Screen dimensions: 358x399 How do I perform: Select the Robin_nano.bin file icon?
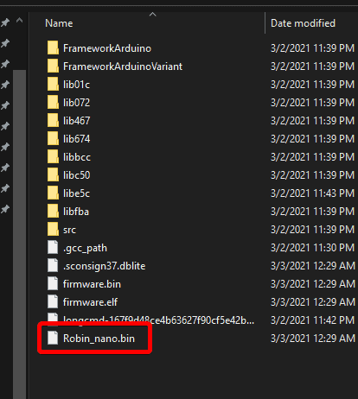[x=53, y=338]
